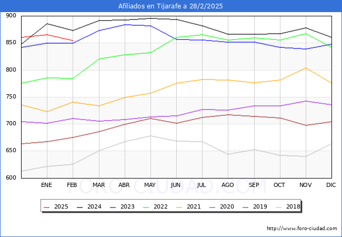This screenshot has width=342, height=237.
Task: Click the NOV month axis label
Action: pyautogui.click(x=305, y=185)
